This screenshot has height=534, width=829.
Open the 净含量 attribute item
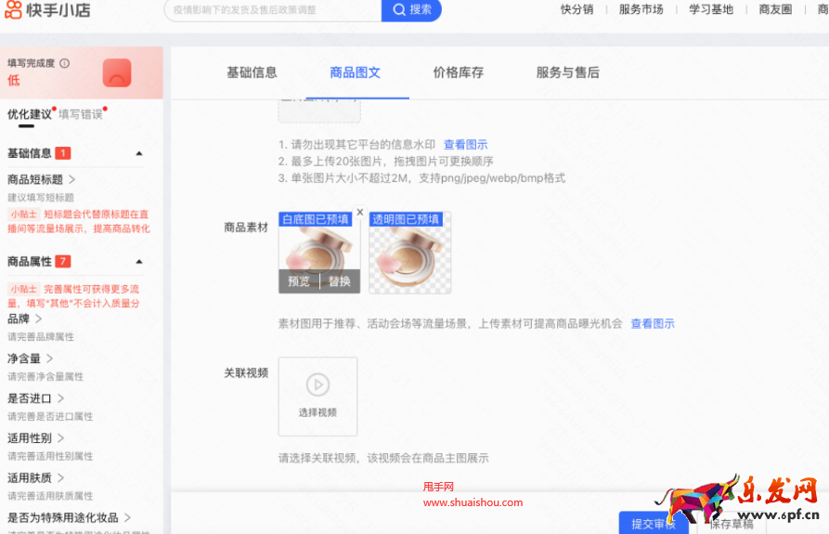tap(30, 358)
